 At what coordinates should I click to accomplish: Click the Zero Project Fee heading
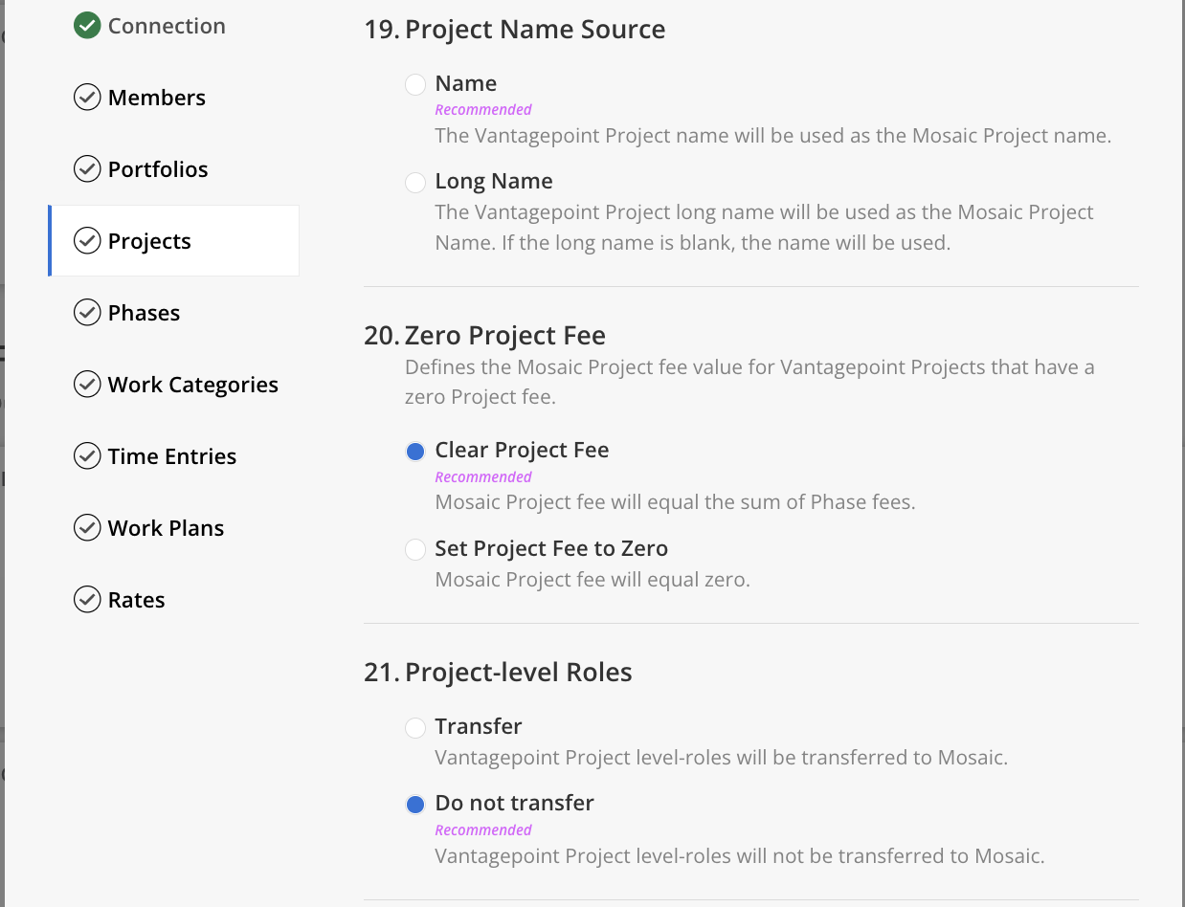point(505,336)
